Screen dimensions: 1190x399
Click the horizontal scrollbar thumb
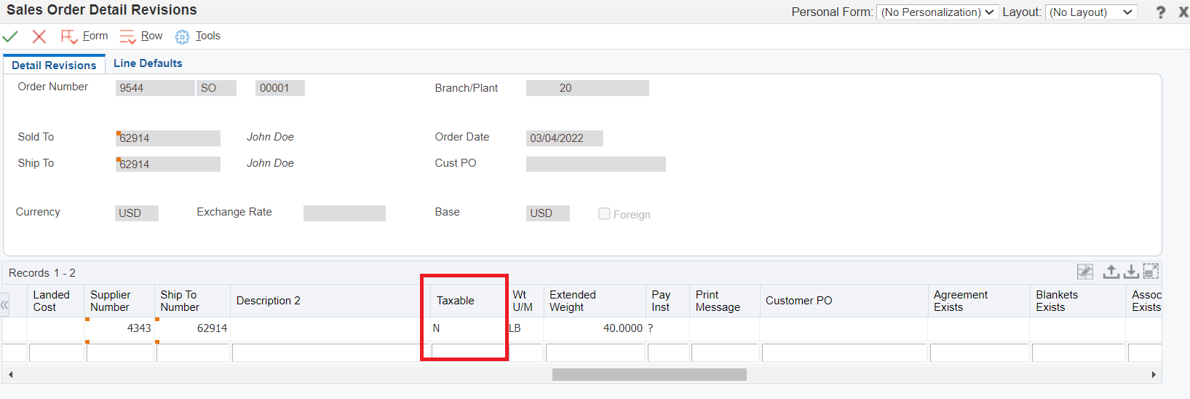[649, 374]
